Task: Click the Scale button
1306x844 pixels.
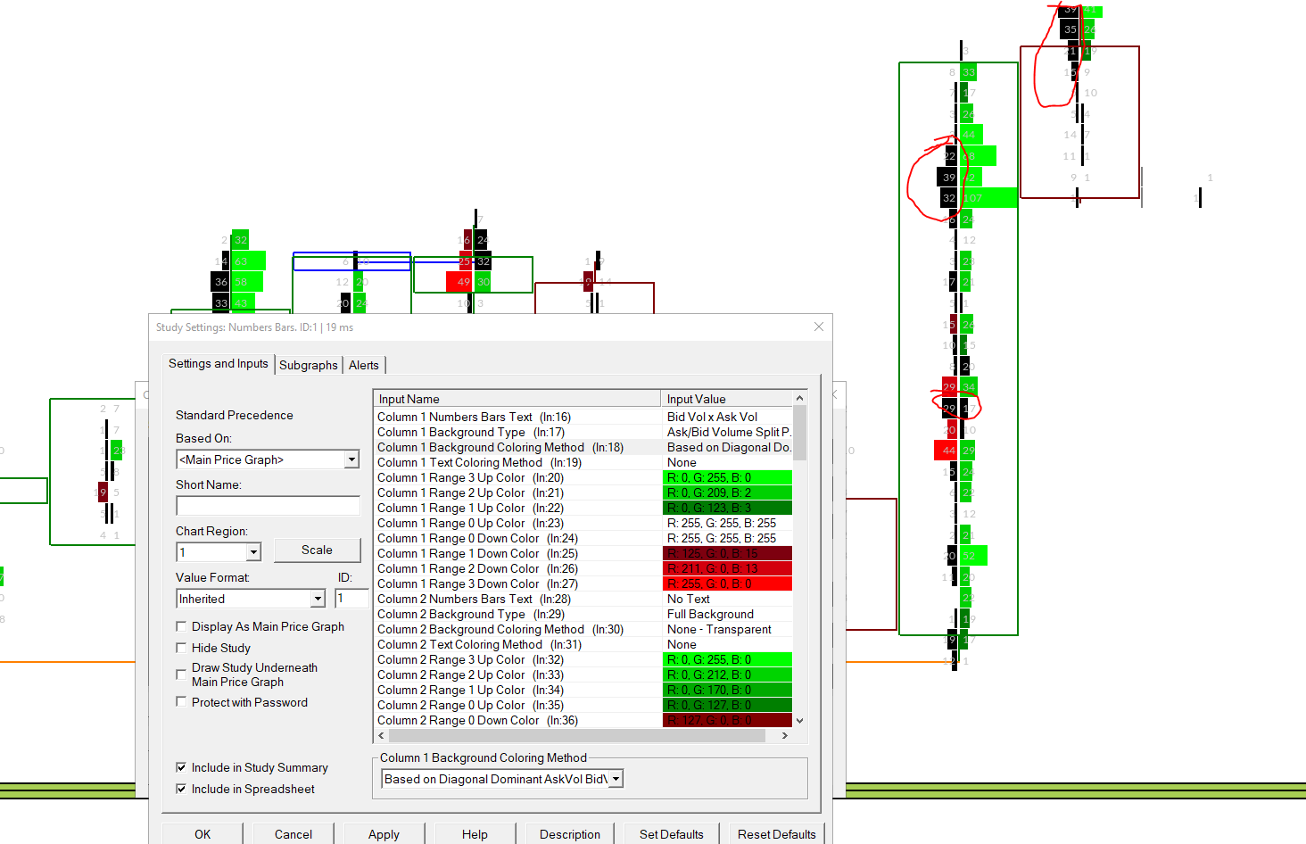Action: (x=317, y=550)
